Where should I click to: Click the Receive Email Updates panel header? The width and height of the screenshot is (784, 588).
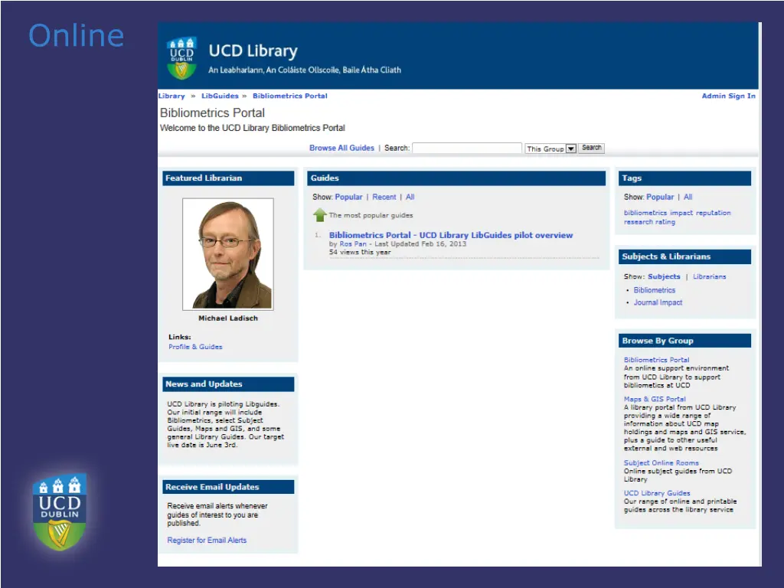[x=228, y=487]
